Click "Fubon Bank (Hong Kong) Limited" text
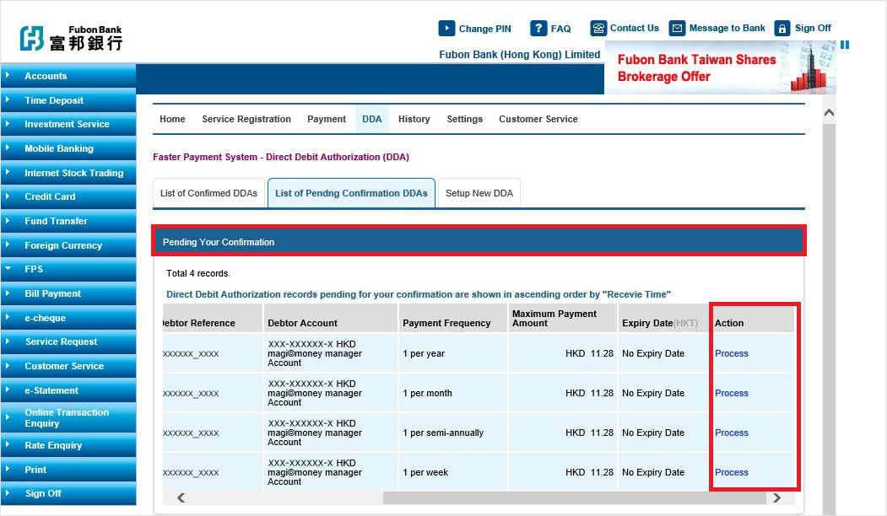 pyautogui.click(x=519, y=54)
